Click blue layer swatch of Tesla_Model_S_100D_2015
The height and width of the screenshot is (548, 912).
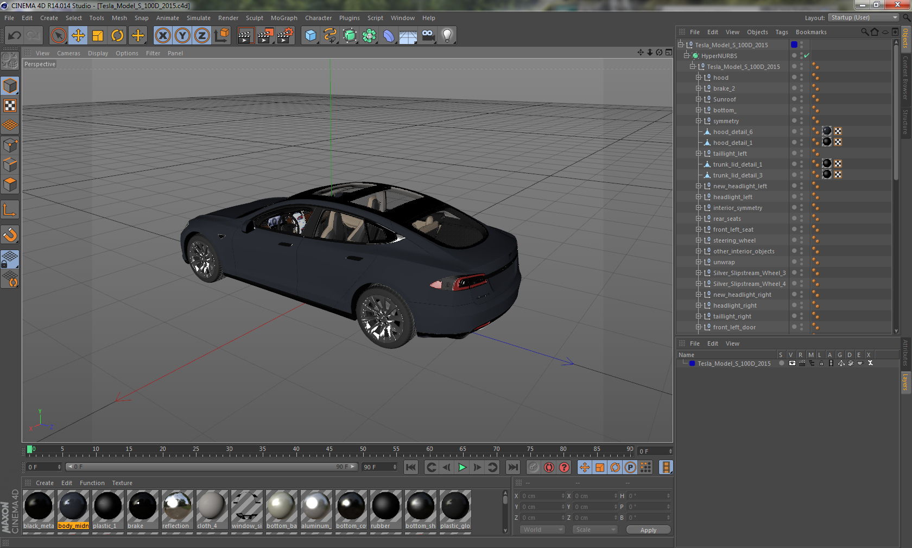click(x=794, y=44)
